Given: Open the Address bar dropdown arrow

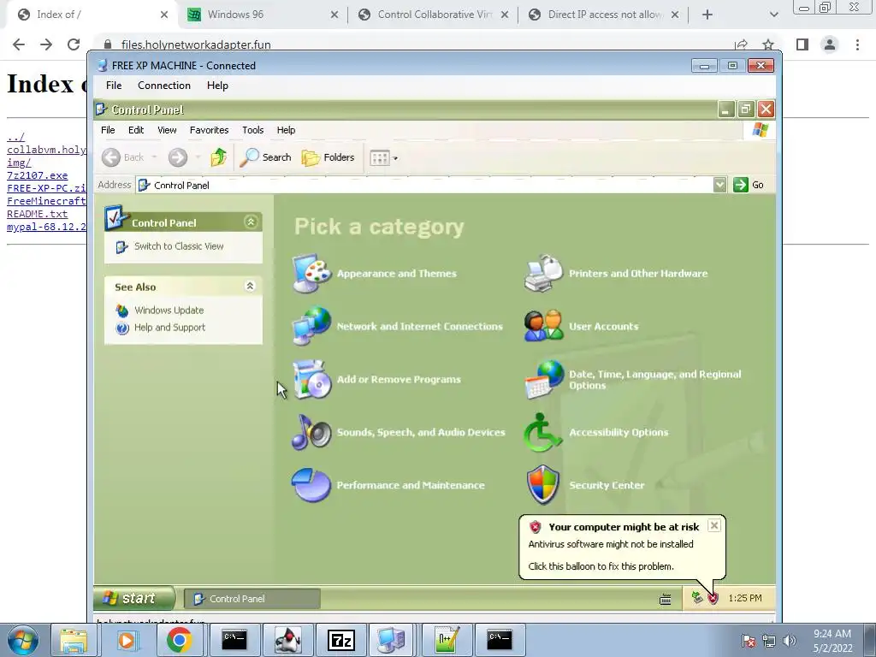Looking at the screenshot, I should [719, 185].
